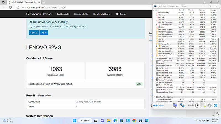Click the Log in button
This screenshot has height=124, width=221.
[44, 33]
